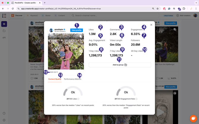Click the 0m 00s video length value
The image size is (199, 124).
point(115,44)
